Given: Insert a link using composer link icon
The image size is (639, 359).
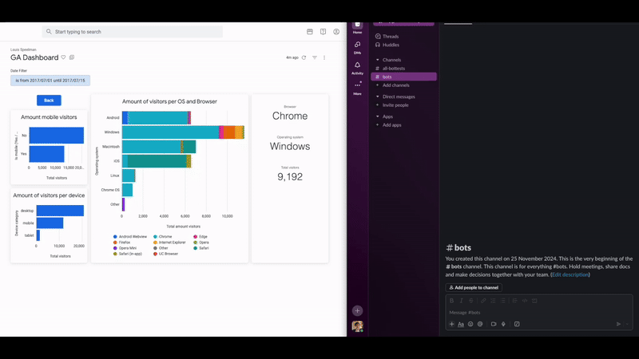Looking at the screenshot, I should (x=483, y=301).
